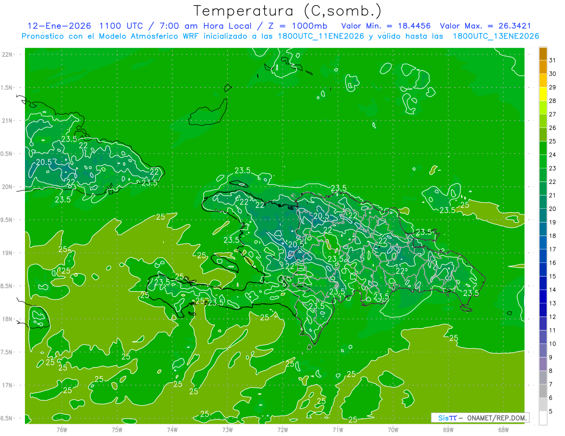
Task: Click the '71W' longitude axis label
Action: coord(338,429)
